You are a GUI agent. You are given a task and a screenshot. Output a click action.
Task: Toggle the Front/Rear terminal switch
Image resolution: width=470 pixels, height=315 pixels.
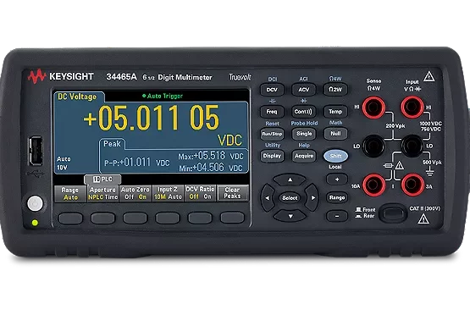point(393,213)
